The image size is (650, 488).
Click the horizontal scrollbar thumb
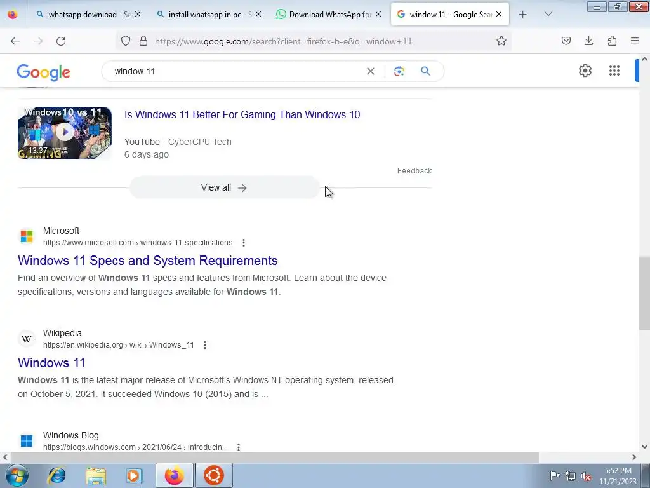[x=274, y=457]
